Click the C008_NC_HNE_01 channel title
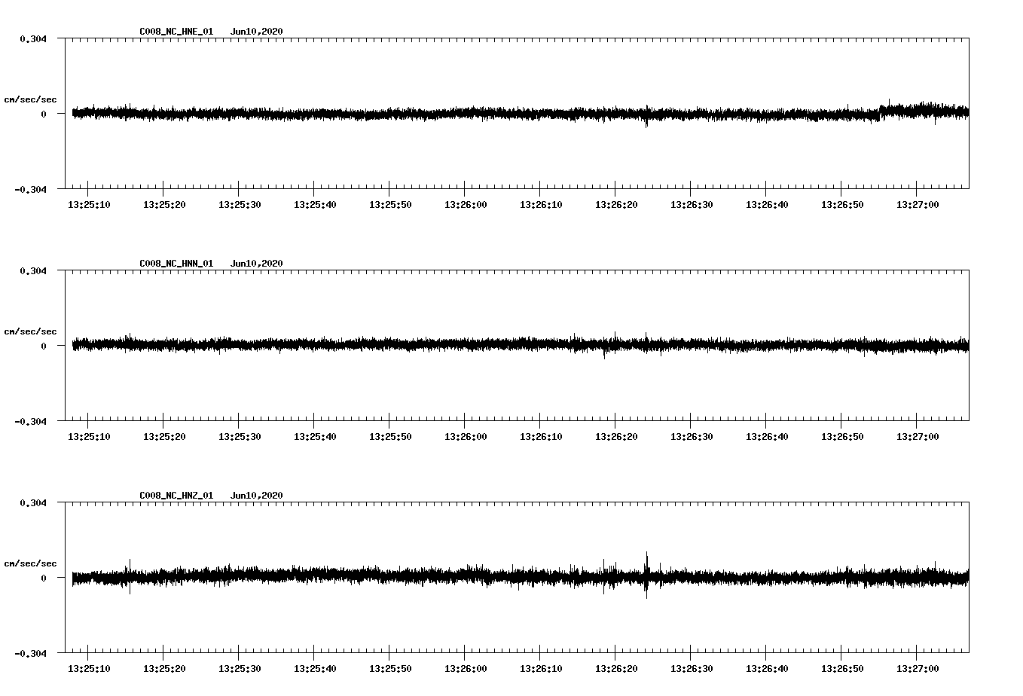 click(x=176, y=32)
